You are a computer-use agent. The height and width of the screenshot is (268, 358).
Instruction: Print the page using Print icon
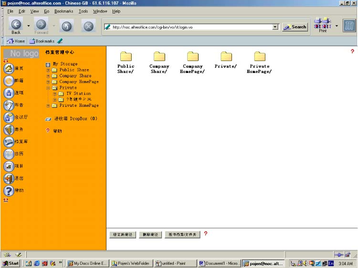tap(323, 25)
